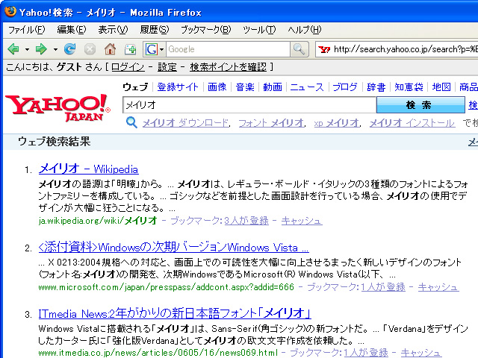Switch to the ニュース search tab
Image resolution: width=478 pixels, height=358 pixels.
306,87
